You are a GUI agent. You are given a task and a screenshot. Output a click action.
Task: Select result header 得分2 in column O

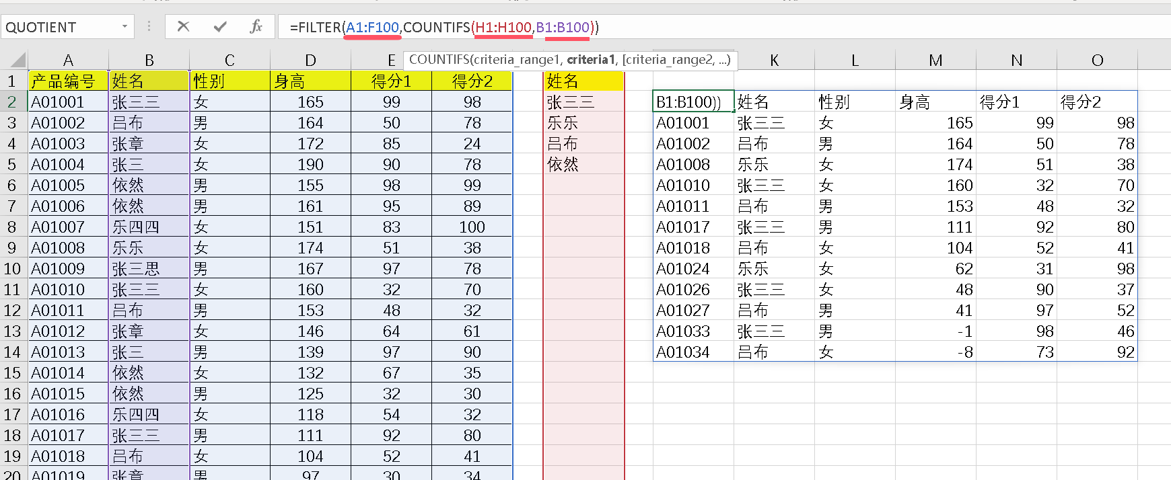point(1097,102)
